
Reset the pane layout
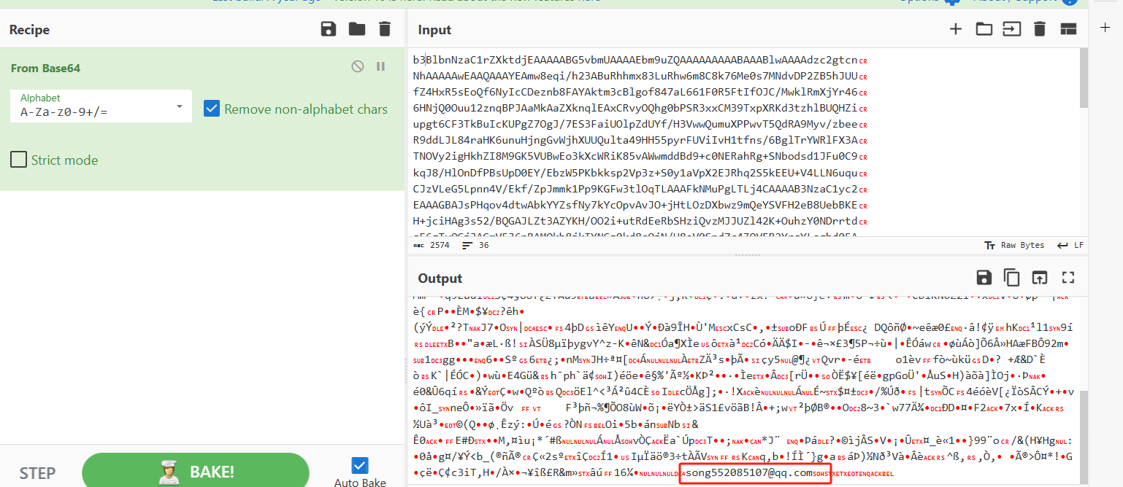coord(1068,29)
